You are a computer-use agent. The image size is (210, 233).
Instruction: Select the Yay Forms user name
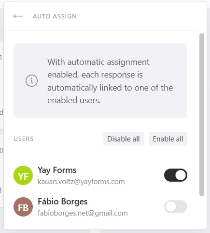(57, 170)
